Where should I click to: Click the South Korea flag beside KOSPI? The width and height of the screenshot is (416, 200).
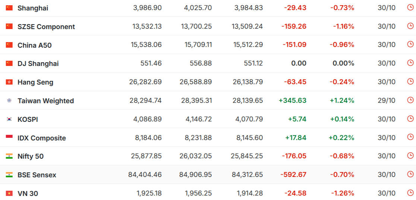(9, 119)
